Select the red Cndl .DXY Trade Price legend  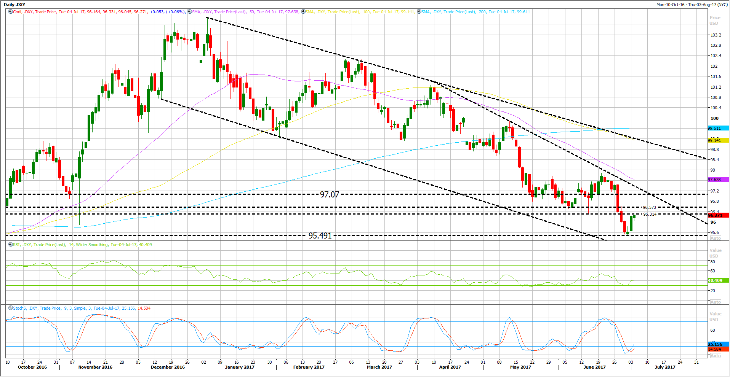99,12
